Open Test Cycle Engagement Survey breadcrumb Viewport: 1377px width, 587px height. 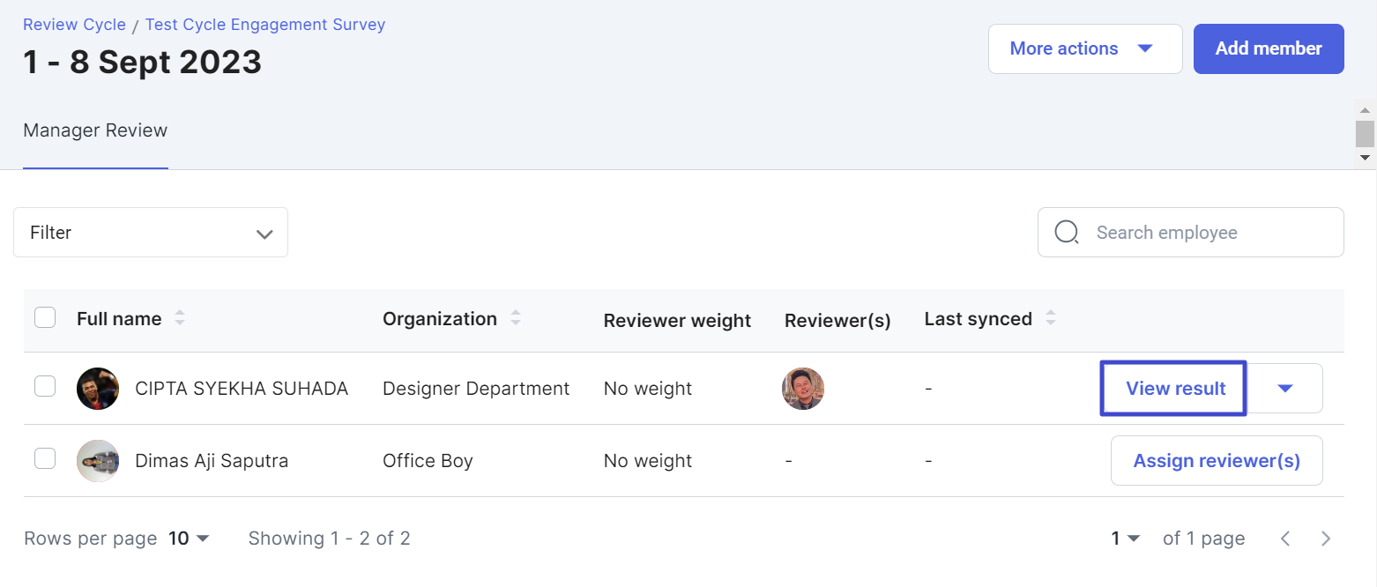point(265,25)
